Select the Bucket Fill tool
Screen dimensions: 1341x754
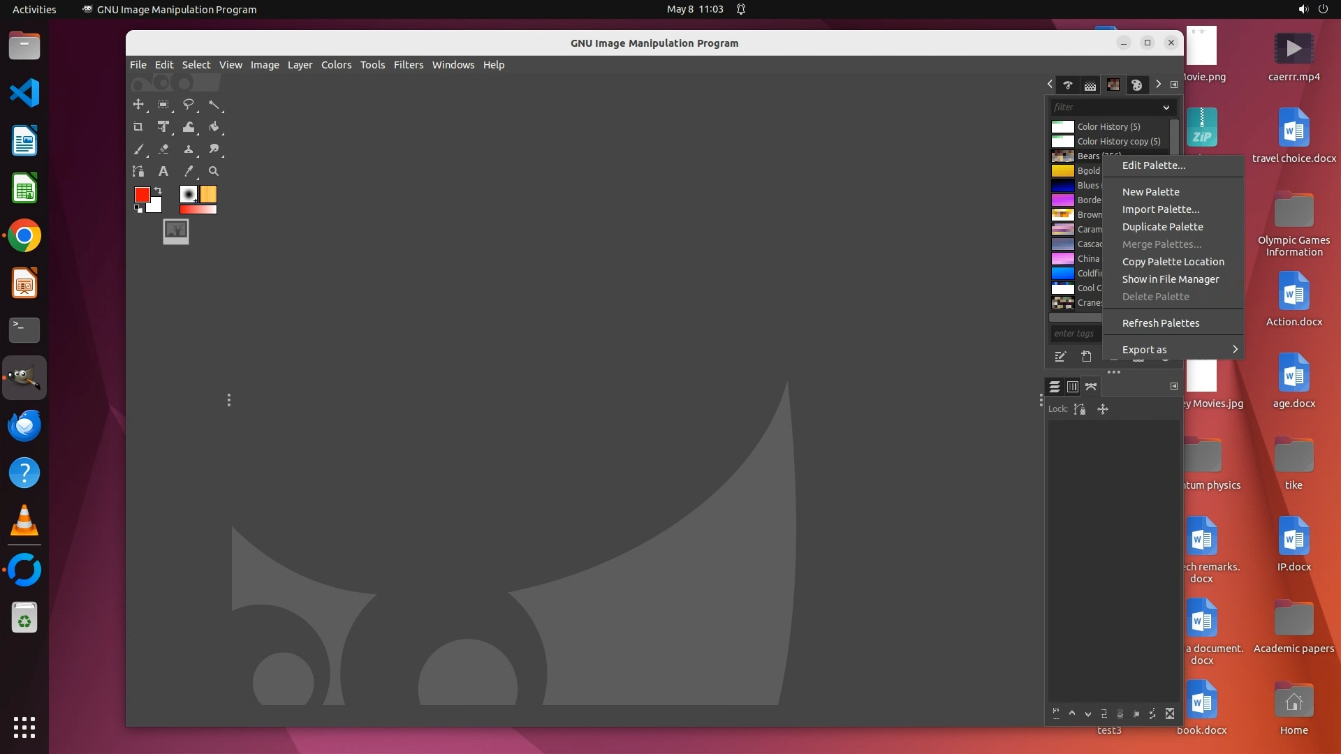click(x=214, y=127)
